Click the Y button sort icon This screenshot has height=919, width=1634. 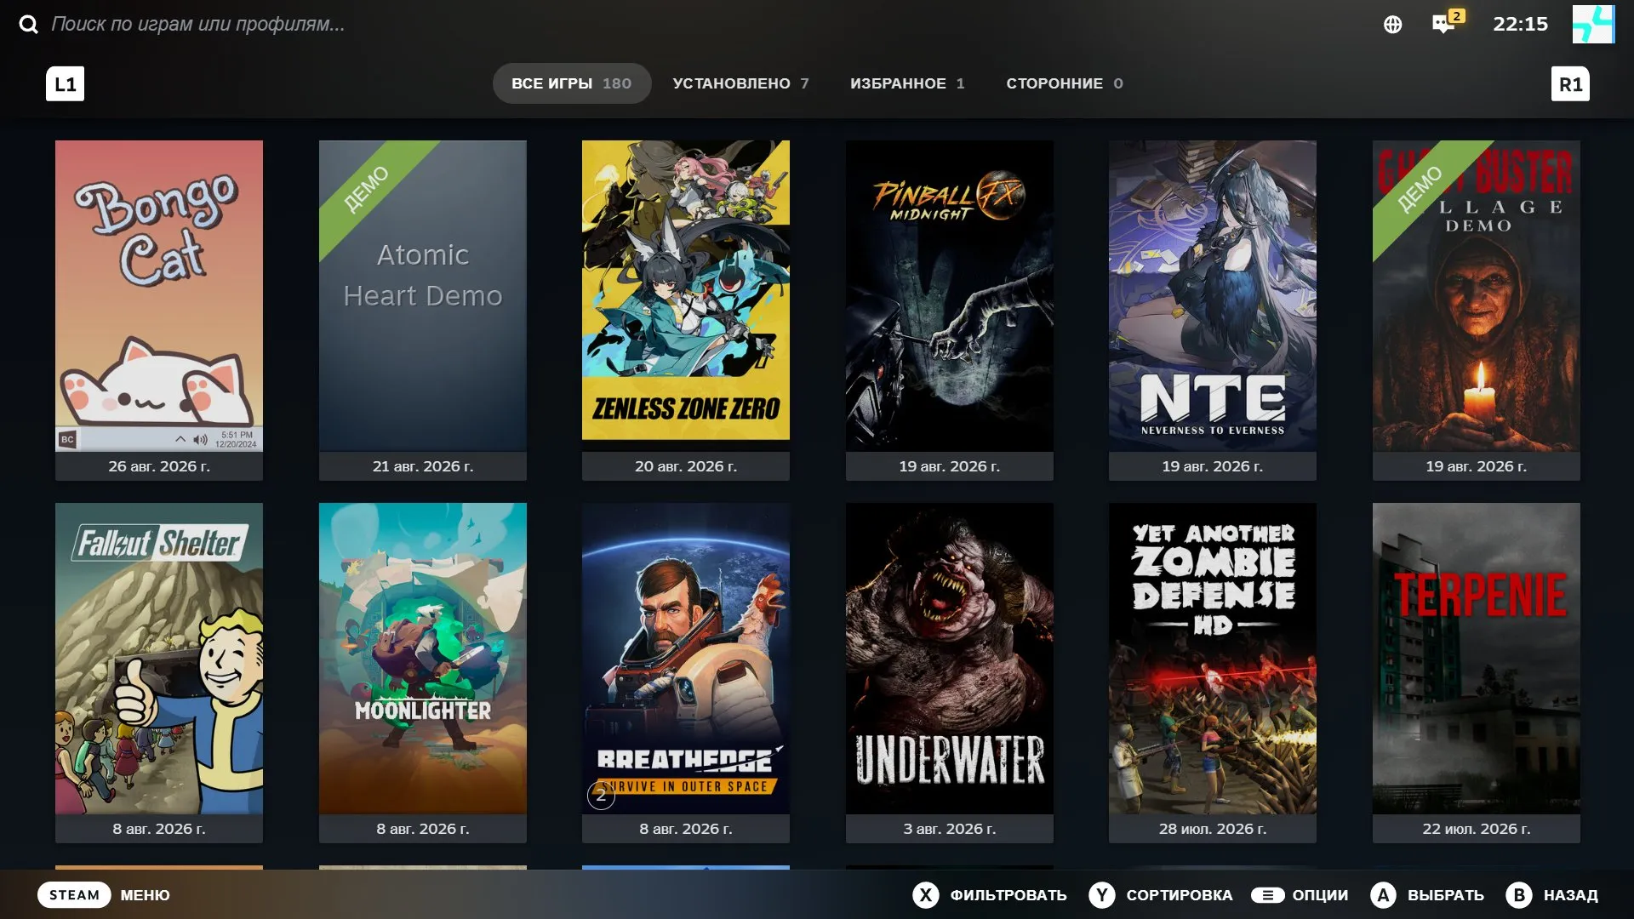pyautogui.click(x=1102, y=894)
